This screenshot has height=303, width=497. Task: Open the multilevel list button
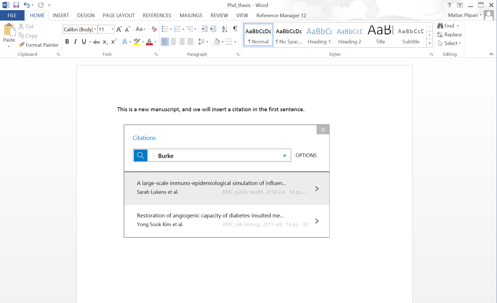click(190, 29)
